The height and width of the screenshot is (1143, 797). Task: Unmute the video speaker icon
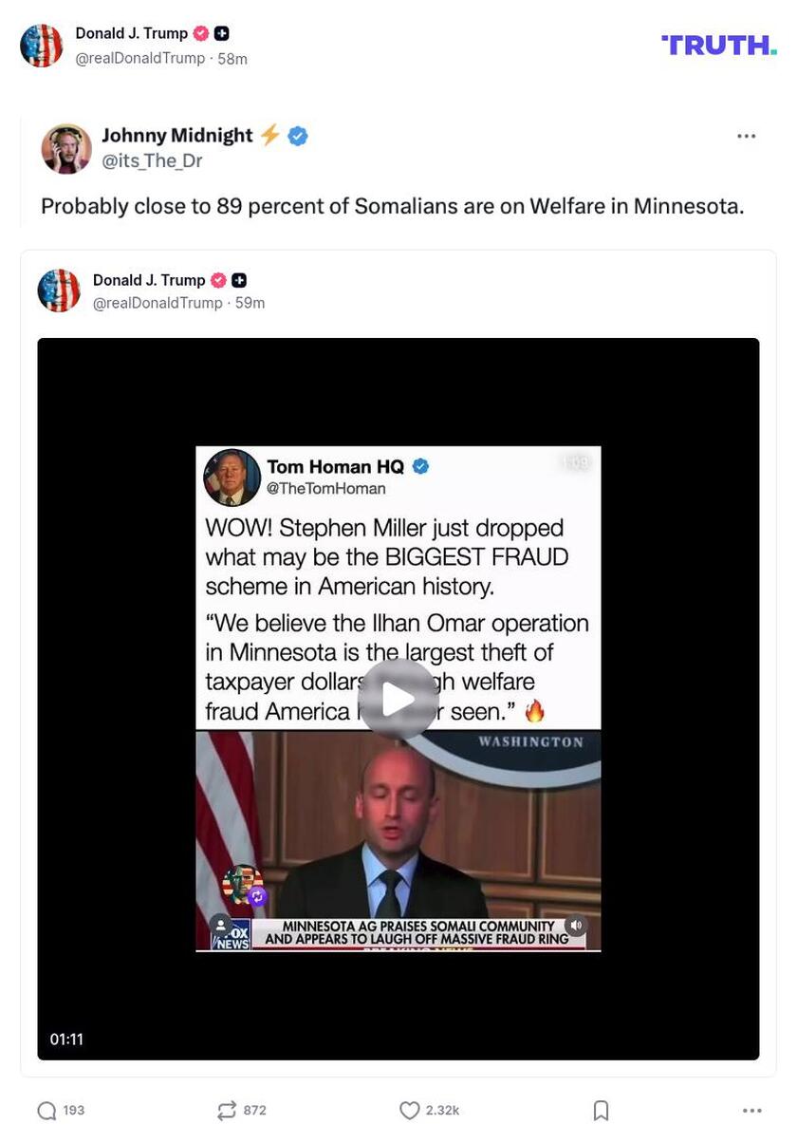pyautogui.click(x=575, y=925)
